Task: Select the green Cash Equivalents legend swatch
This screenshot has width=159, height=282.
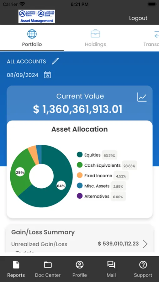Action: tap(80, 165)
